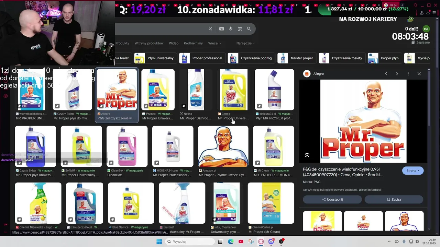Open the browser easy setup menu icon
The image size is (440, 247).
tap(434, 13)
